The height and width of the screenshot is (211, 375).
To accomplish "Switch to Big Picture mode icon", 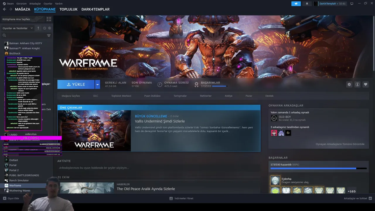I will coord(352,4).
